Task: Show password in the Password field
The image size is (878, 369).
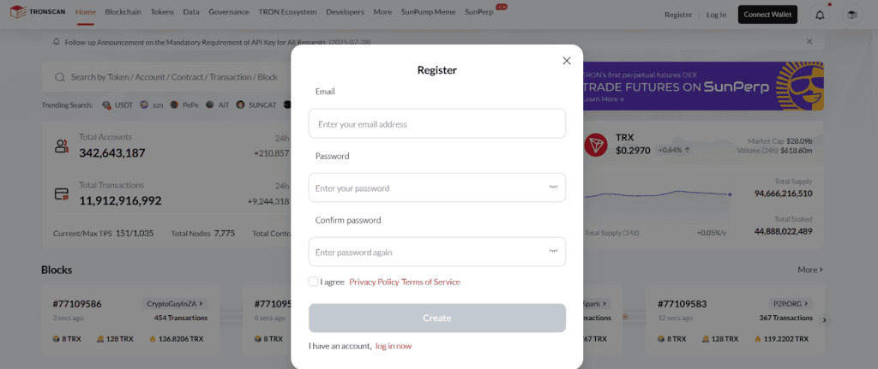Action: coord(553,187)
